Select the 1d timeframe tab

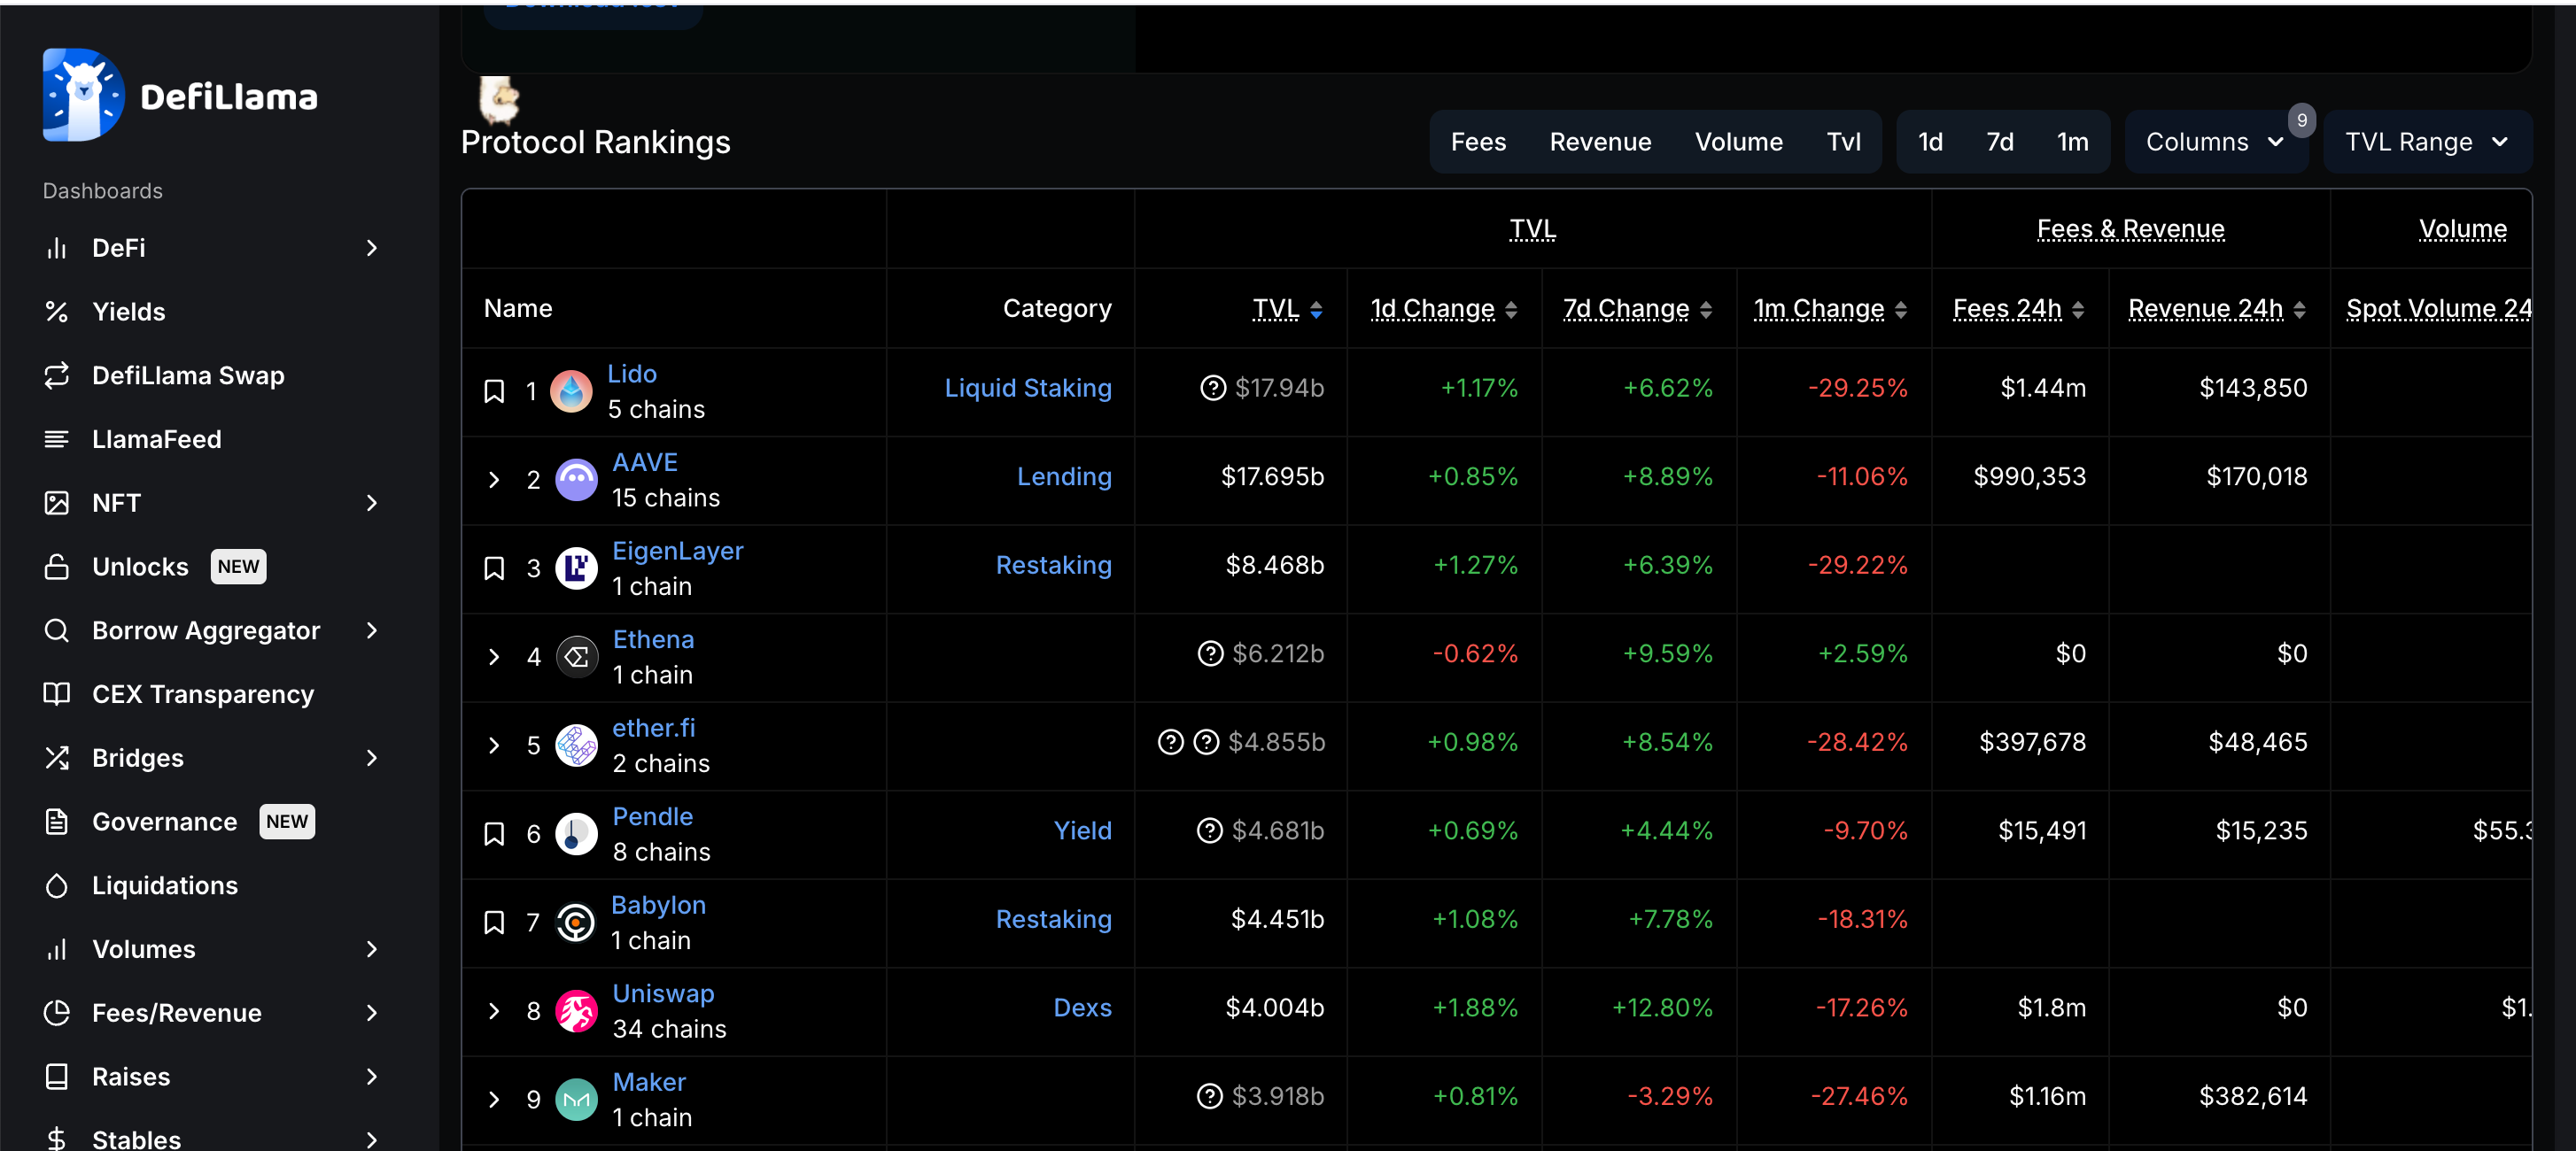tap(1930, 142)
